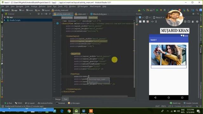This screenshot has height=114, width=203.
Task: Open the TODO tool window
Action: 18,103
